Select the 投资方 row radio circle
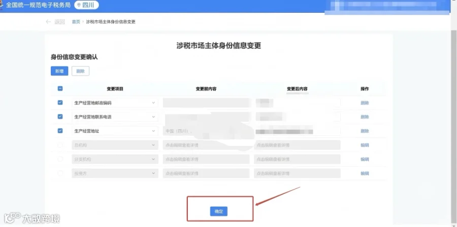 coord(60,173)
